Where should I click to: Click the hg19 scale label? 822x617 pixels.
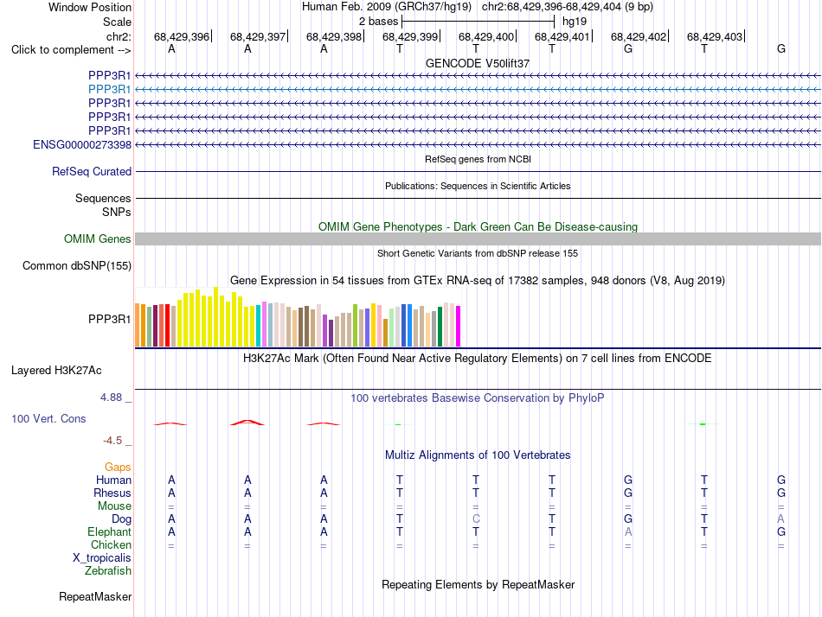pyautogui.click(x=574, y=22)
